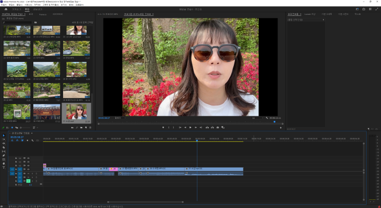Switch to the 가져오기 workspace tab
Screen dimensions: 381x208
(17, 9)
